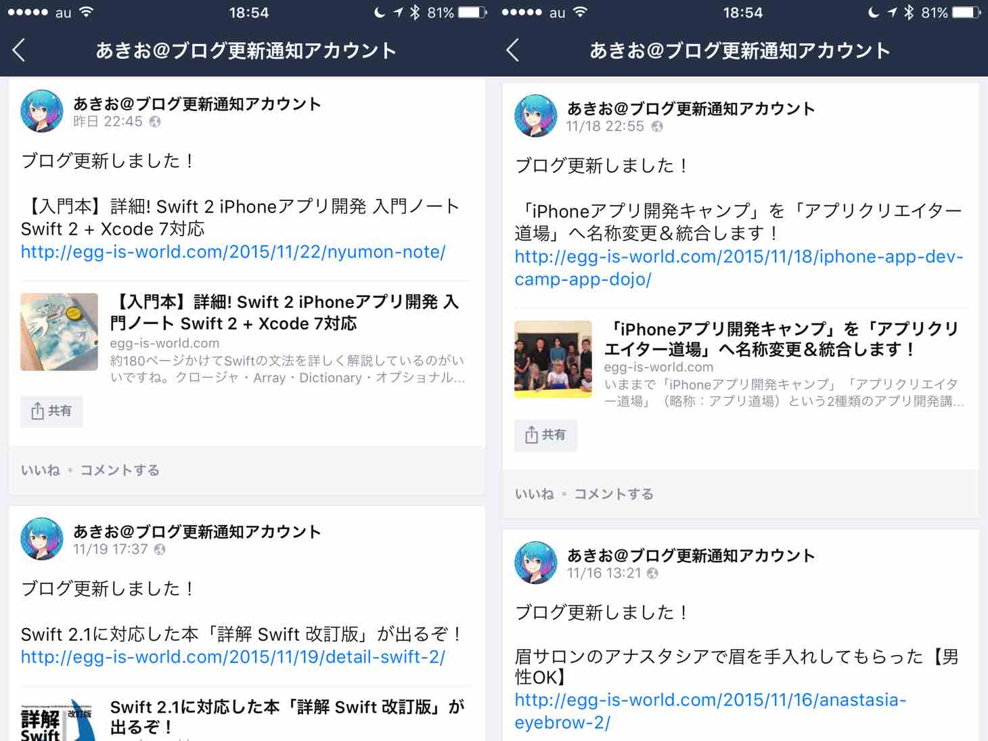
Task: Tap egg-is-world.com under the app camp preview
Action: 658,367
